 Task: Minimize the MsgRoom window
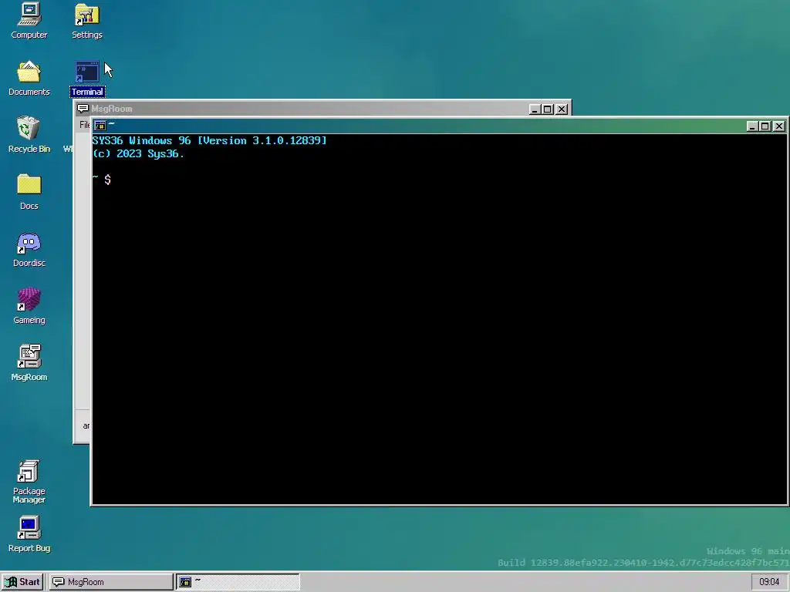(x=535, y=109)
